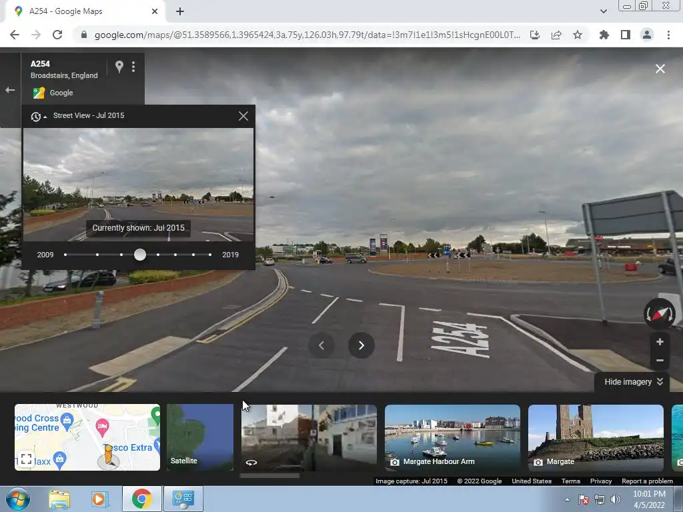Toggle the browser side panel icon

(x=626, y=35)
